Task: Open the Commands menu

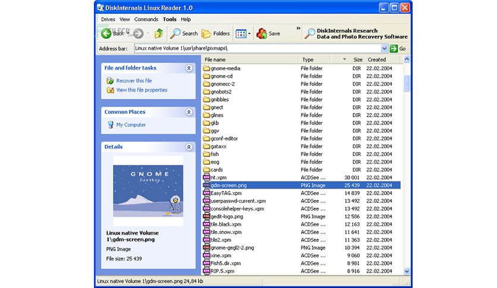Action: [146, 20]
